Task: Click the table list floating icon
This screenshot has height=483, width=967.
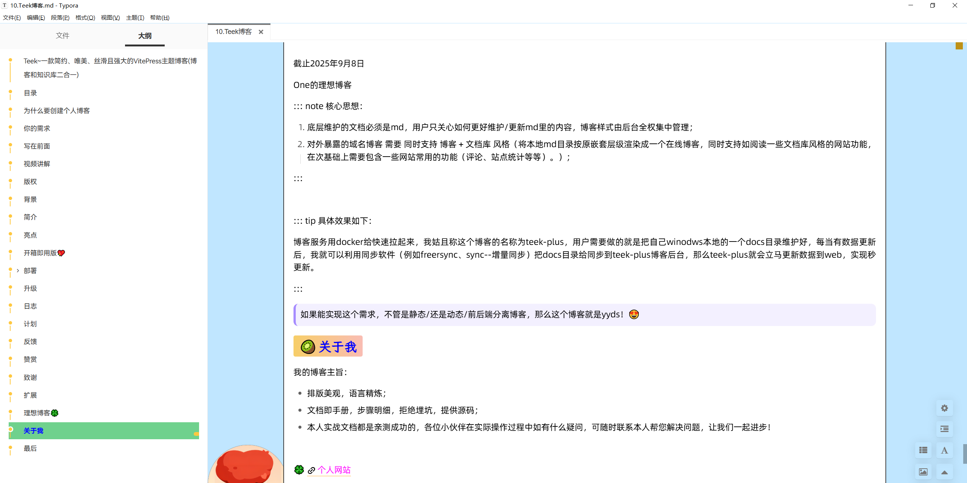Action: coord(923,450)
